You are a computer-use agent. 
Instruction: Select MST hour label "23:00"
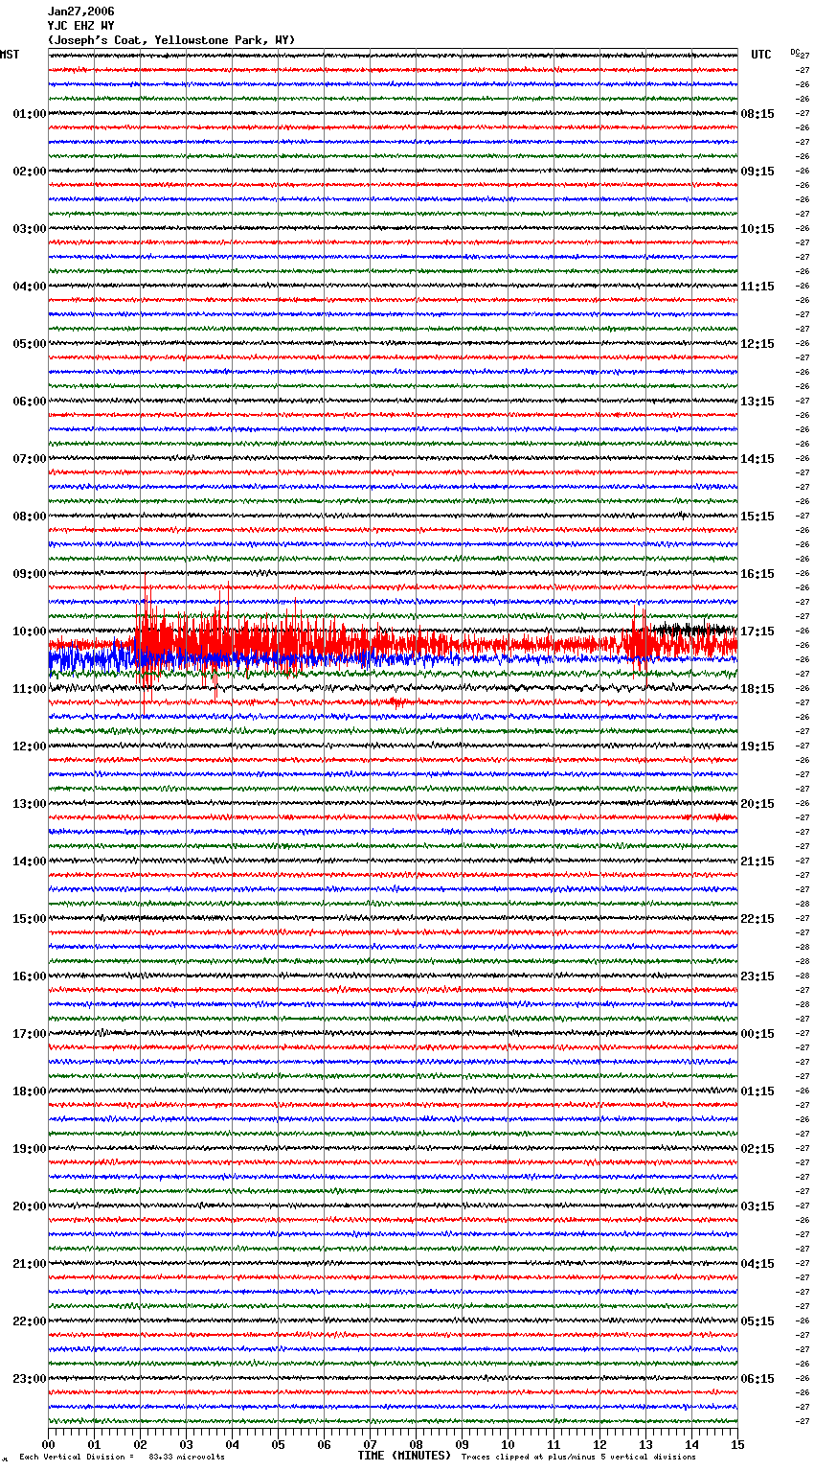click(30, 1379)
